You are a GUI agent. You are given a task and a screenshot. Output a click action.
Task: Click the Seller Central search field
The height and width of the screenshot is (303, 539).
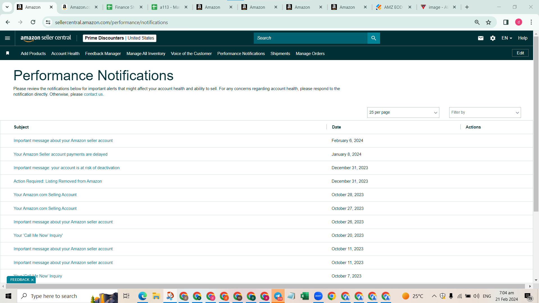pos(310,38)
